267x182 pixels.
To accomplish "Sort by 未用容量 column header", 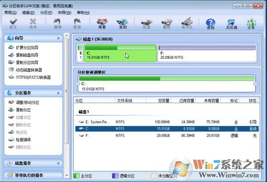I will 209,100.
